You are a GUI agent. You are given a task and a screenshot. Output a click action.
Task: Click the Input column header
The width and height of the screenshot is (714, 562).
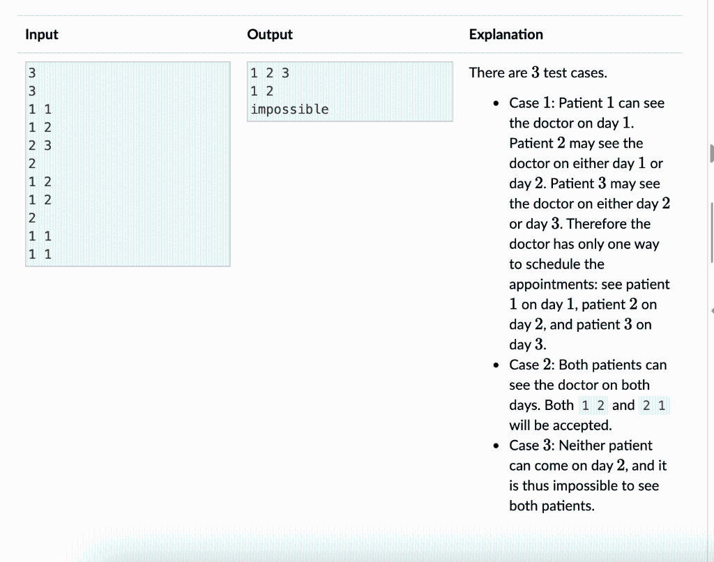click(41, 34)
